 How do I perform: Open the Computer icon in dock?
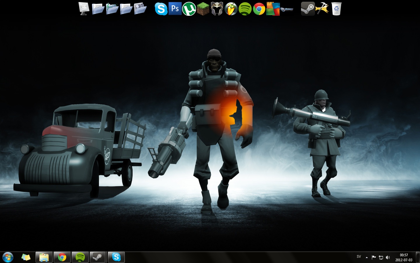tap(84, 9)
